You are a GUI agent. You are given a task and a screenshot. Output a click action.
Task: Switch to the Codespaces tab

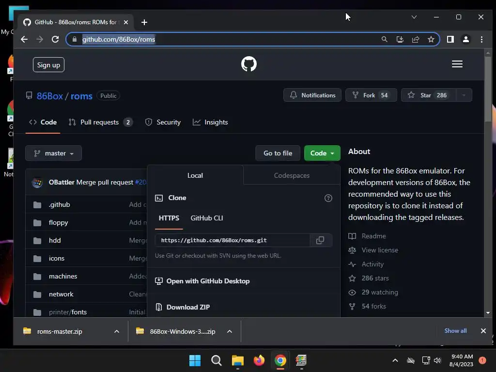tap(292, 175)
